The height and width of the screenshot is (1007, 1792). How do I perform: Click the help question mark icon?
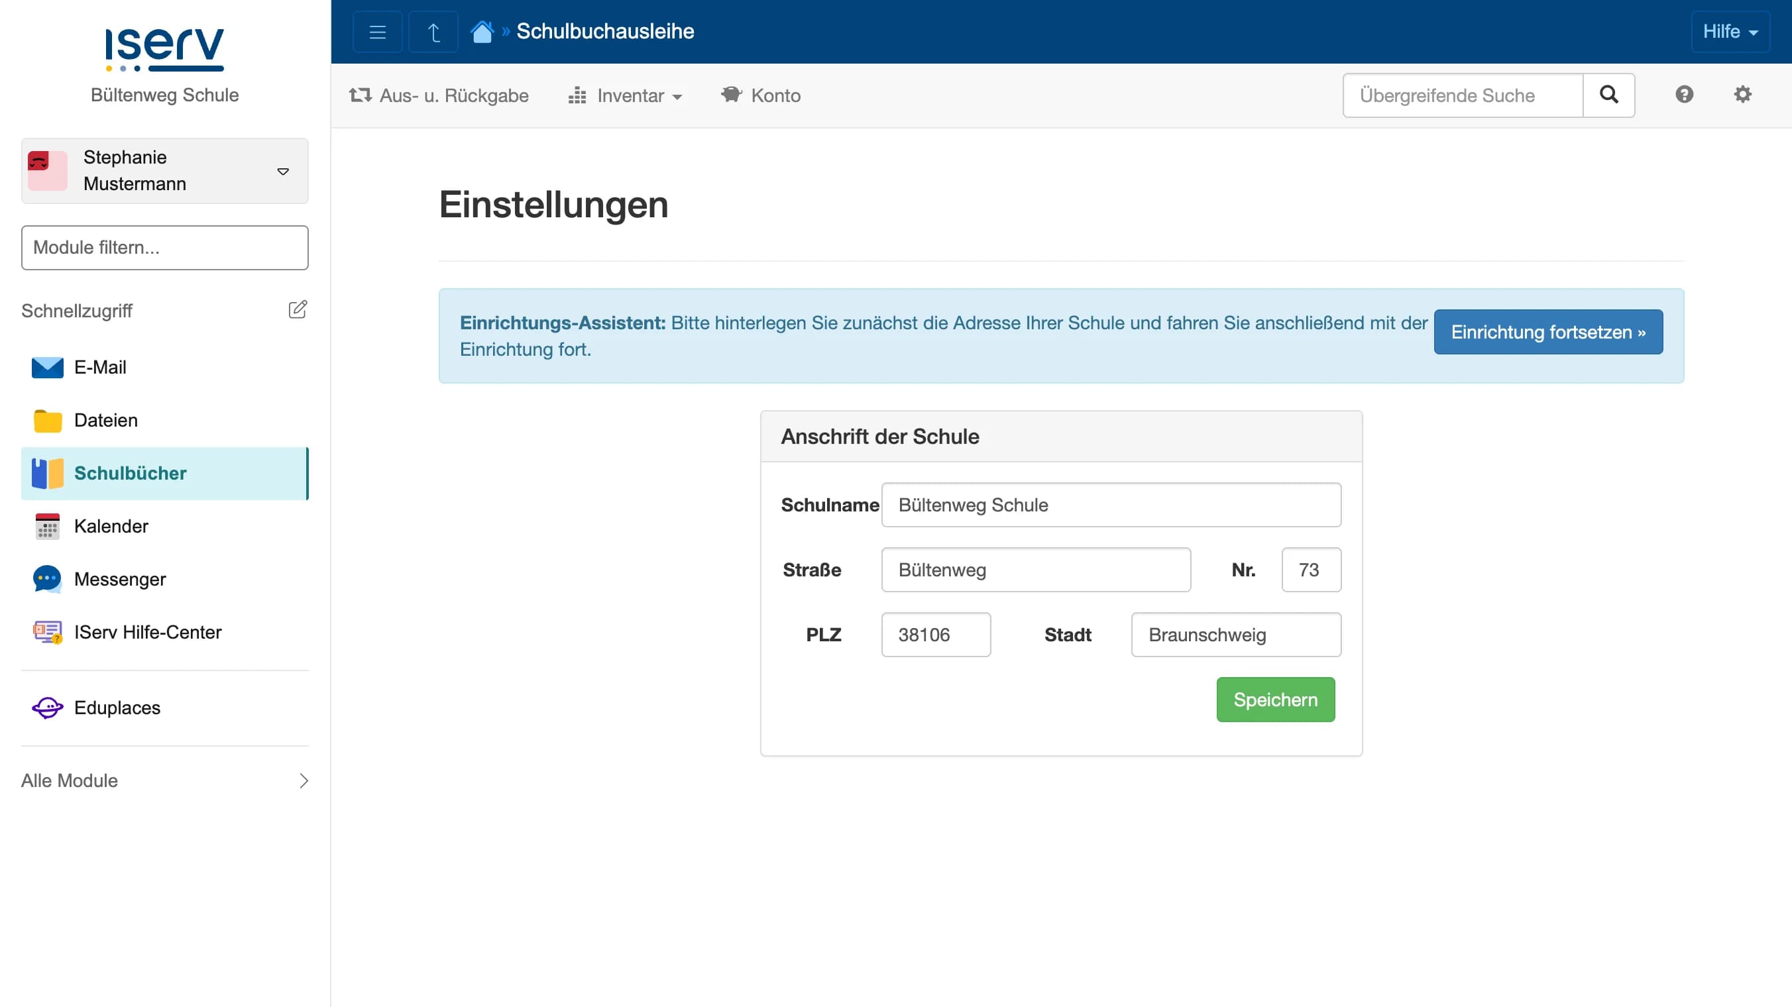click(1683, 95)
